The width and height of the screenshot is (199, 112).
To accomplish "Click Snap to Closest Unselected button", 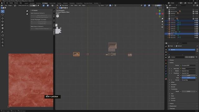I will tap(41, 29).
